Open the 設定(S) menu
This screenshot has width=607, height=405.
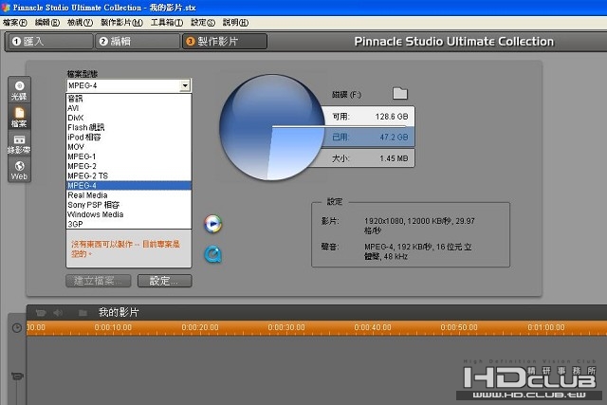[x=202, y=23]
